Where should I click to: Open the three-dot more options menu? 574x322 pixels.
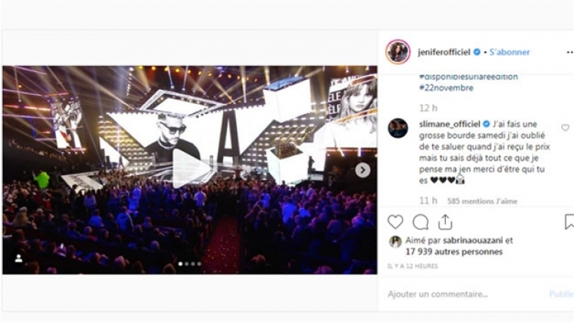(x=569, y=52)
